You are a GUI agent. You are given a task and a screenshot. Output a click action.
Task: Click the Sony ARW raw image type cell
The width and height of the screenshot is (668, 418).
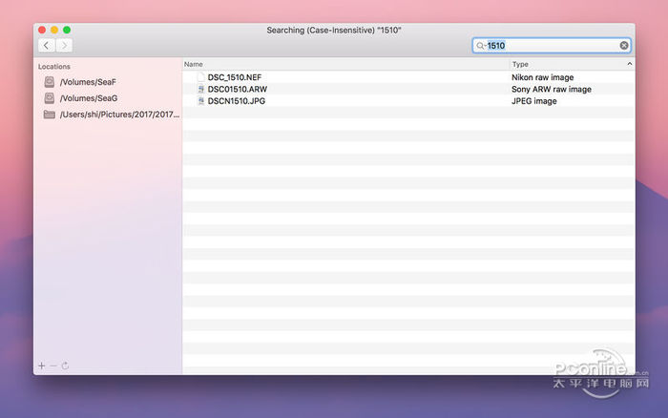point(552,89)
